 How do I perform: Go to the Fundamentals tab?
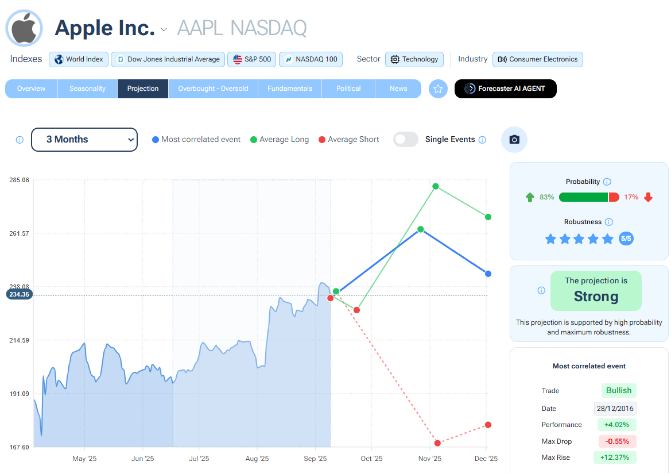pos(290,89)
